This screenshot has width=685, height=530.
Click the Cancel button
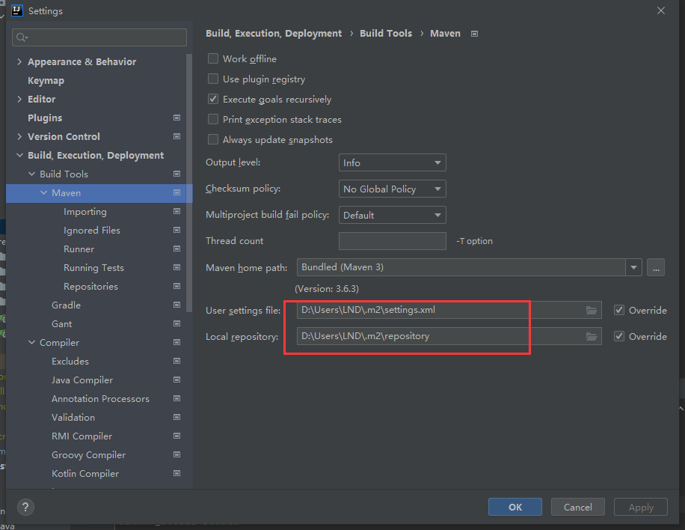coord(577,507)
